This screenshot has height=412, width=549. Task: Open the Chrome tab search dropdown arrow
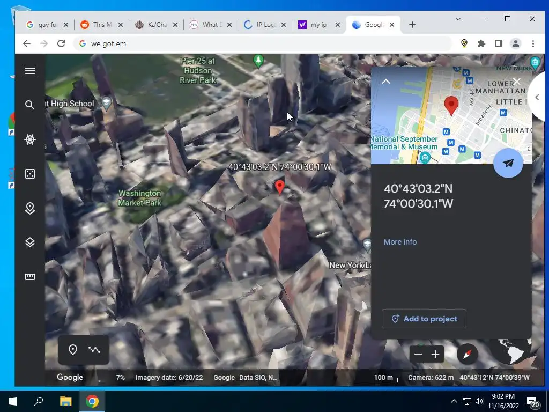point(458,19)
